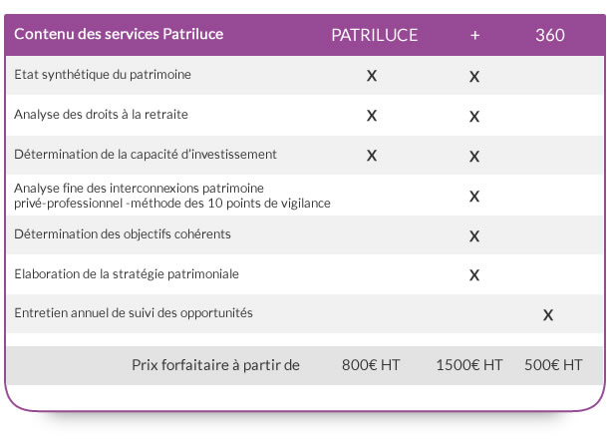Click the 1500€ HT price

tap(469, 365)
